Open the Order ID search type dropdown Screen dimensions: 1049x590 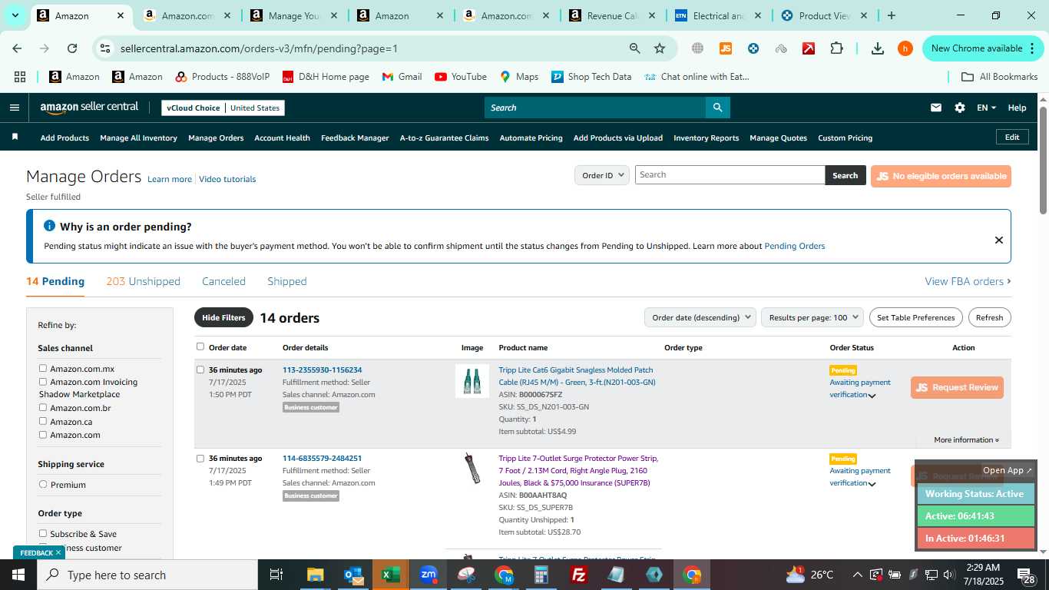point(602,175)
